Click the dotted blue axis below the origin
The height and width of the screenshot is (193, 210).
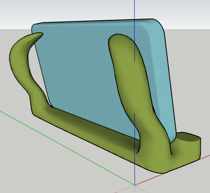[135, 189]
